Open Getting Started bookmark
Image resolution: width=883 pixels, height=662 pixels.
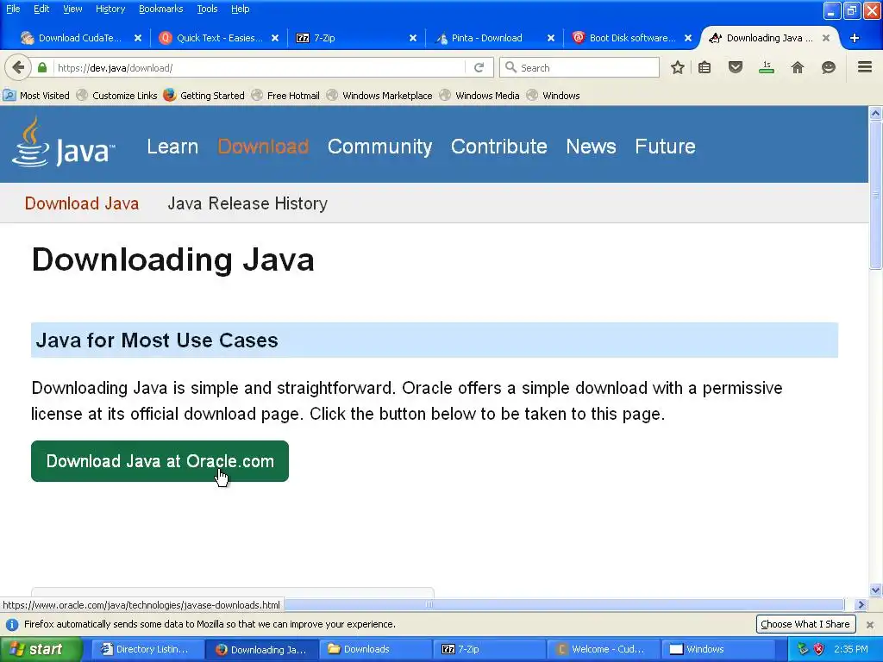tap(204, 96)
